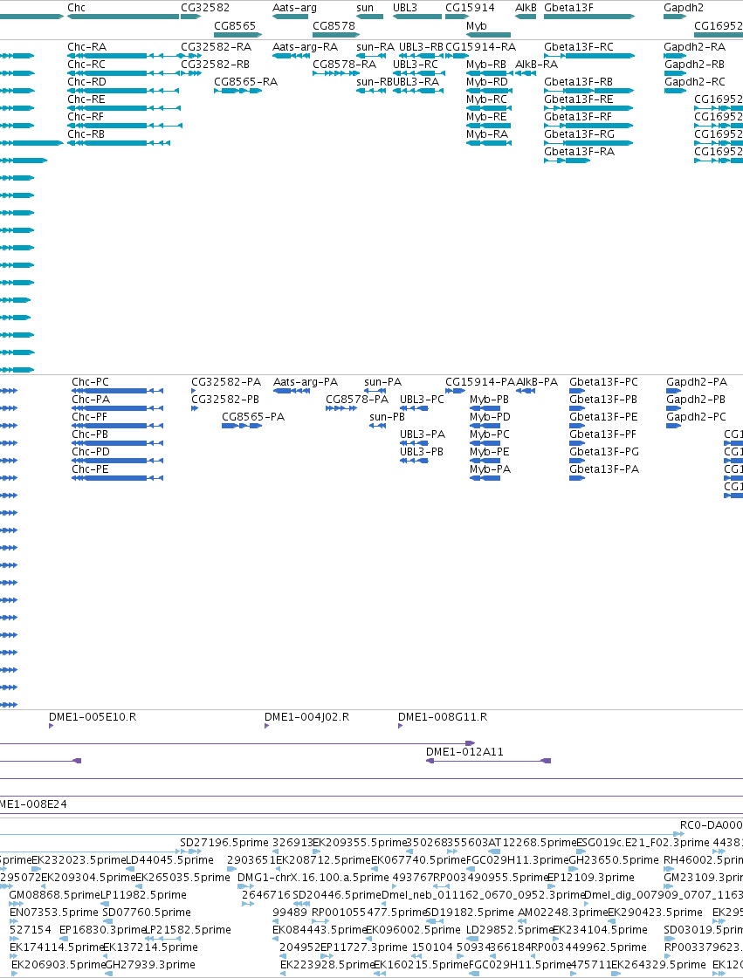Image resolution: width=743 pixels, height=978 pixels.
Task: Click the LD29852.5prime EST label
Action: point(510,930)
